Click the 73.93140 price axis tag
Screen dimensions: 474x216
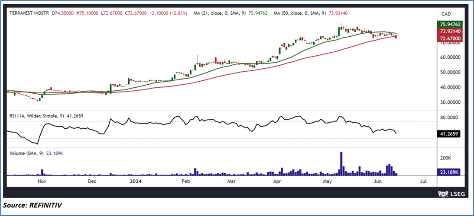tap(451, 32)
